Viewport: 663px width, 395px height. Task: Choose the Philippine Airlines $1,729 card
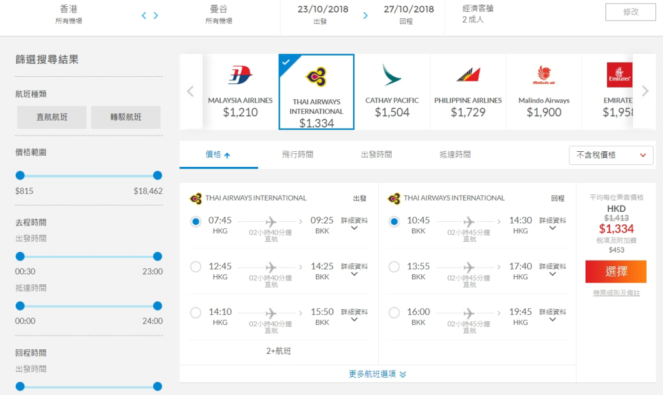pos(468,92)
